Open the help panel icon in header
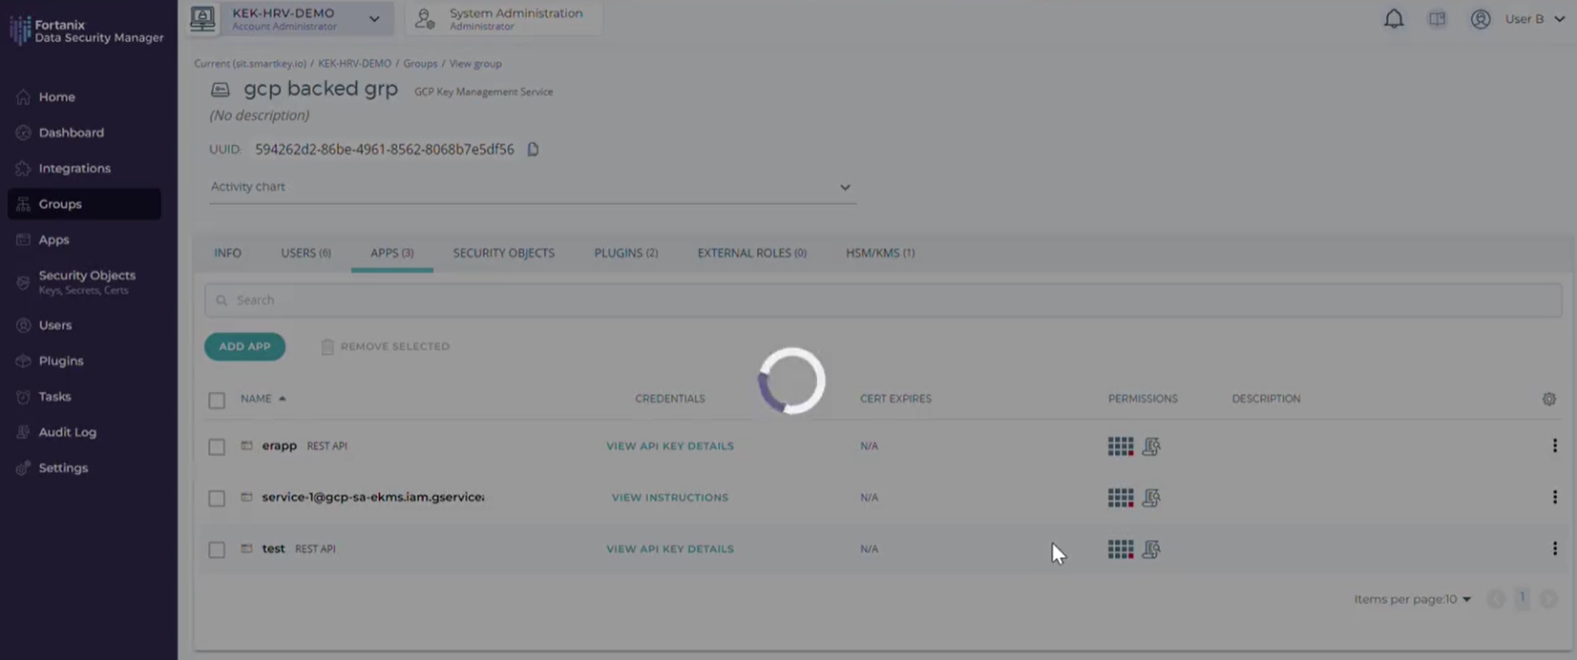This screenshot has width=1577, height=660. [1437, 19]
